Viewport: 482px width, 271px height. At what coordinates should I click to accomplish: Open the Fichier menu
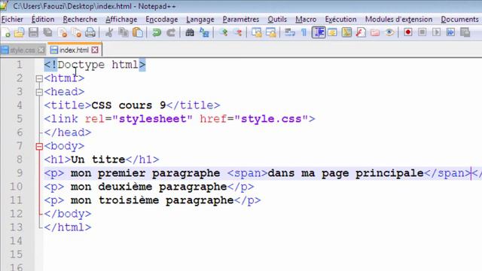[x=12, y=20]
